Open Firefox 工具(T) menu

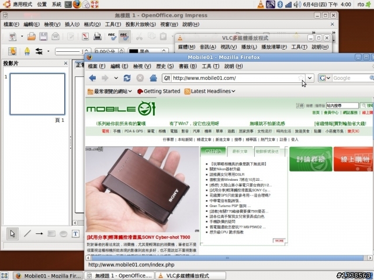click(210, 66)
